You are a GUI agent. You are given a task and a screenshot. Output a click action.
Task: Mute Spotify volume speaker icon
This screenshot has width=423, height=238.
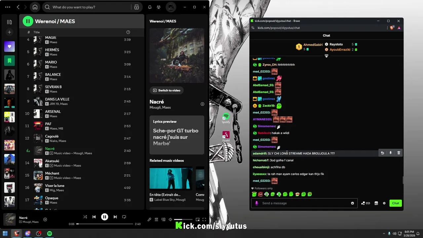coord(170,219)
